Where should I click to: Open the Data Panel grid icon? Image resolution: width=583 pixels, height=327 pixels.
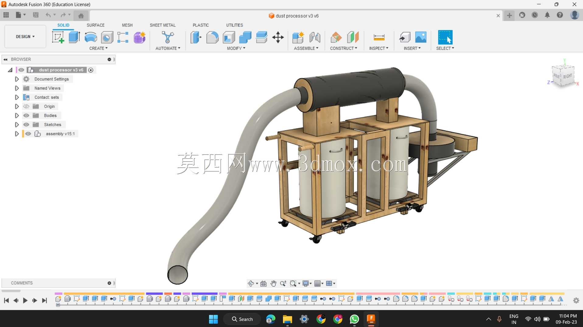click(6, 15)
